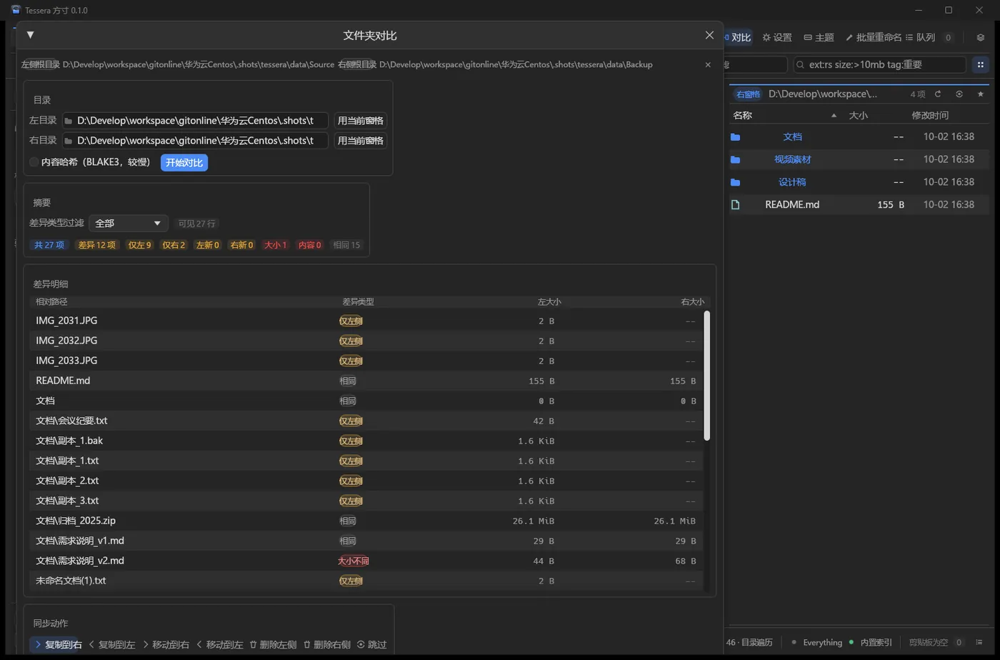Image resolution: width=1000 pixels, height=660 pixels.
Task: Click the refresh icon in the right pane header
Action: (x=938, y=94)
